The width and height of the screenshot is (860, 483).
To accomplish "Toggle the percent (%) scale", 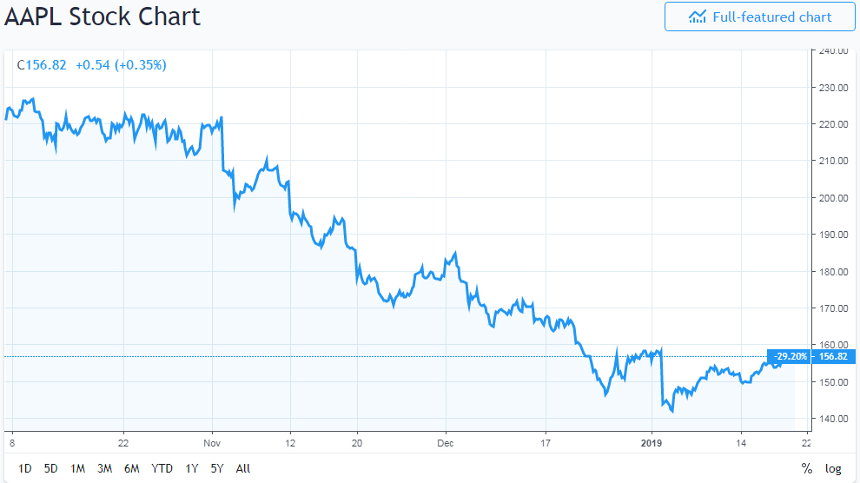I will [x=806, y=468].
